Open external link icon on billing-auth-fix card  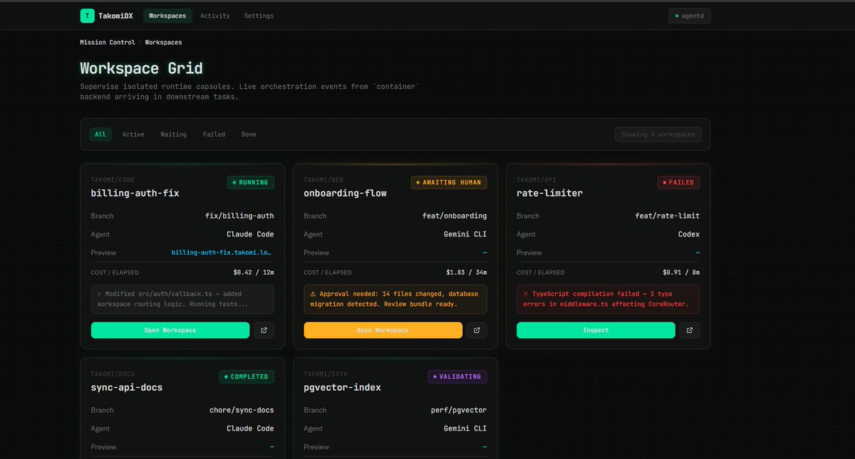[264, 330]
